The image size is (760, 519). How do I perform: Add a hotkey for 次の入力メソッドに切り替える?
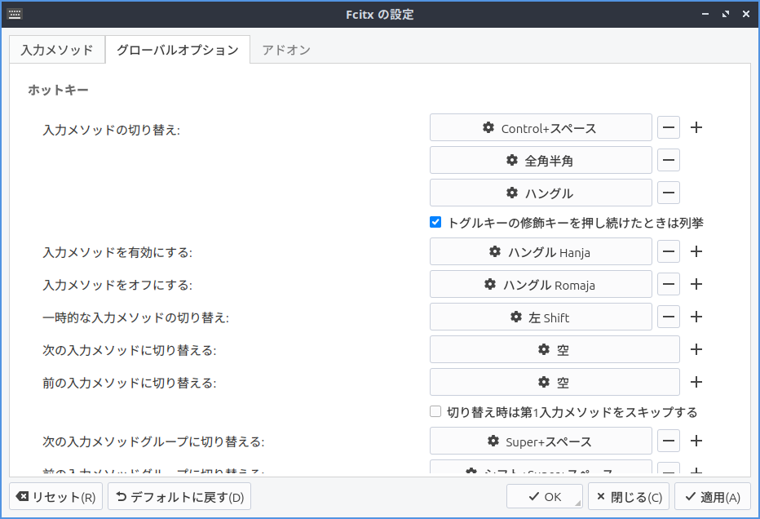696,349
